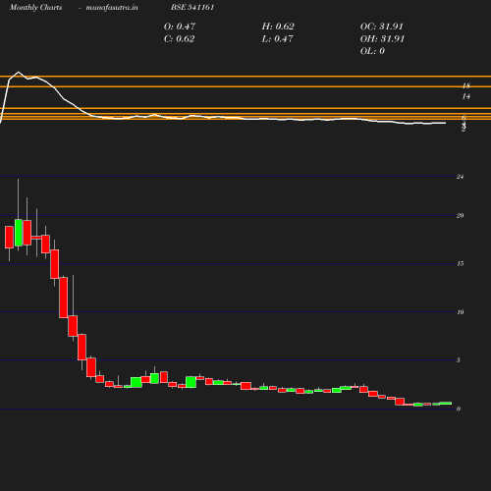Image resolution: width=491 pixels, height=491 pixels.
Task: Click the price axis label 20
Action: pyautogui.click(x=460, y=215)
